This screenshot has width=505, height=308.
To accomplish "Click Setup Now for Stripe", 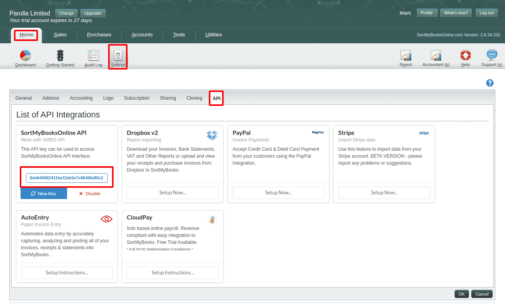I will tap(384, 193).
